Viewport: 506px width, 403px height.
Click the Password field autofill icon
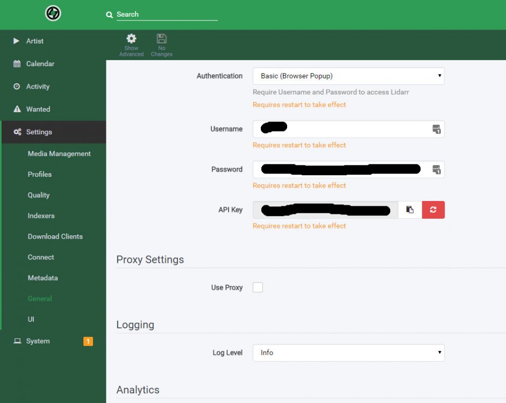pyautogui.click(x=436, y=170)
